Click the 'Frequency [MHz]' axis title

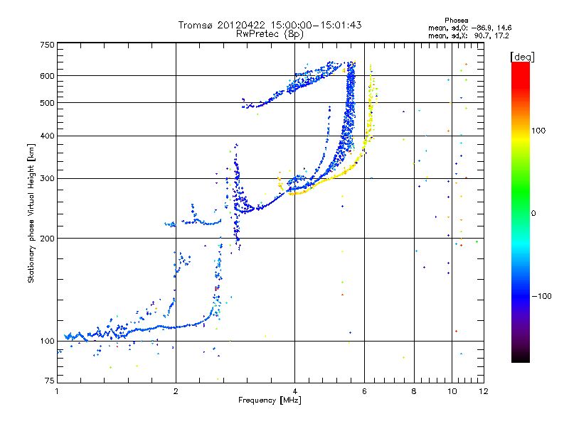tap(270, 400)
